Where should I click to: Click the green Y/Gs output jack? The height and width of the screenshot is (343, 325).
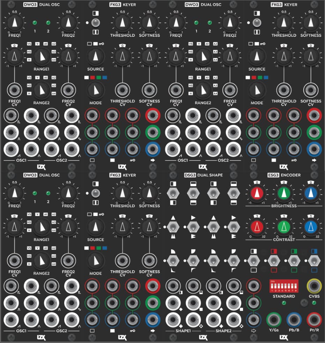tap(274, 320)
